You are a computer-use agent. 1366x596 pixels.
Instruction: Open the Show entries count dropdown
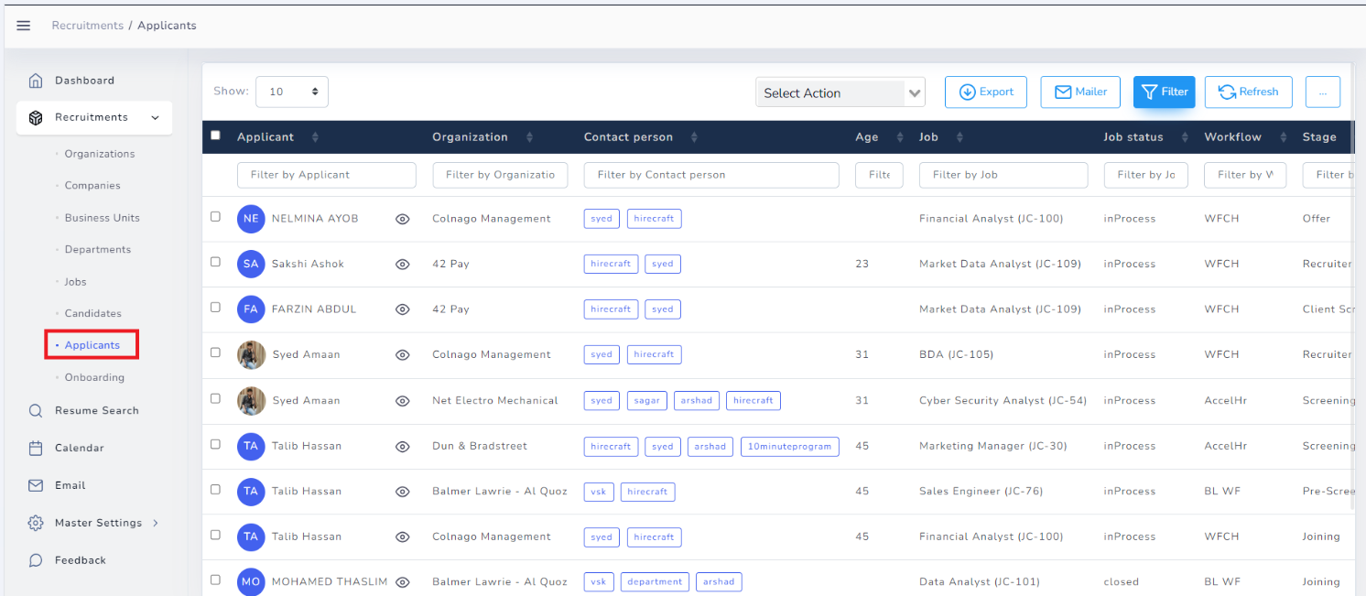coord(291,92)
